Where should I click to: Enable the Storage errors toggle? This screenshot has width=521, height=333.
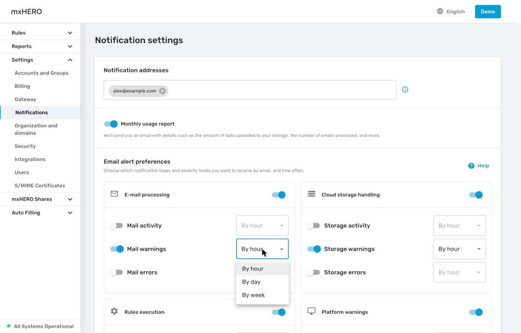point(313,273)
